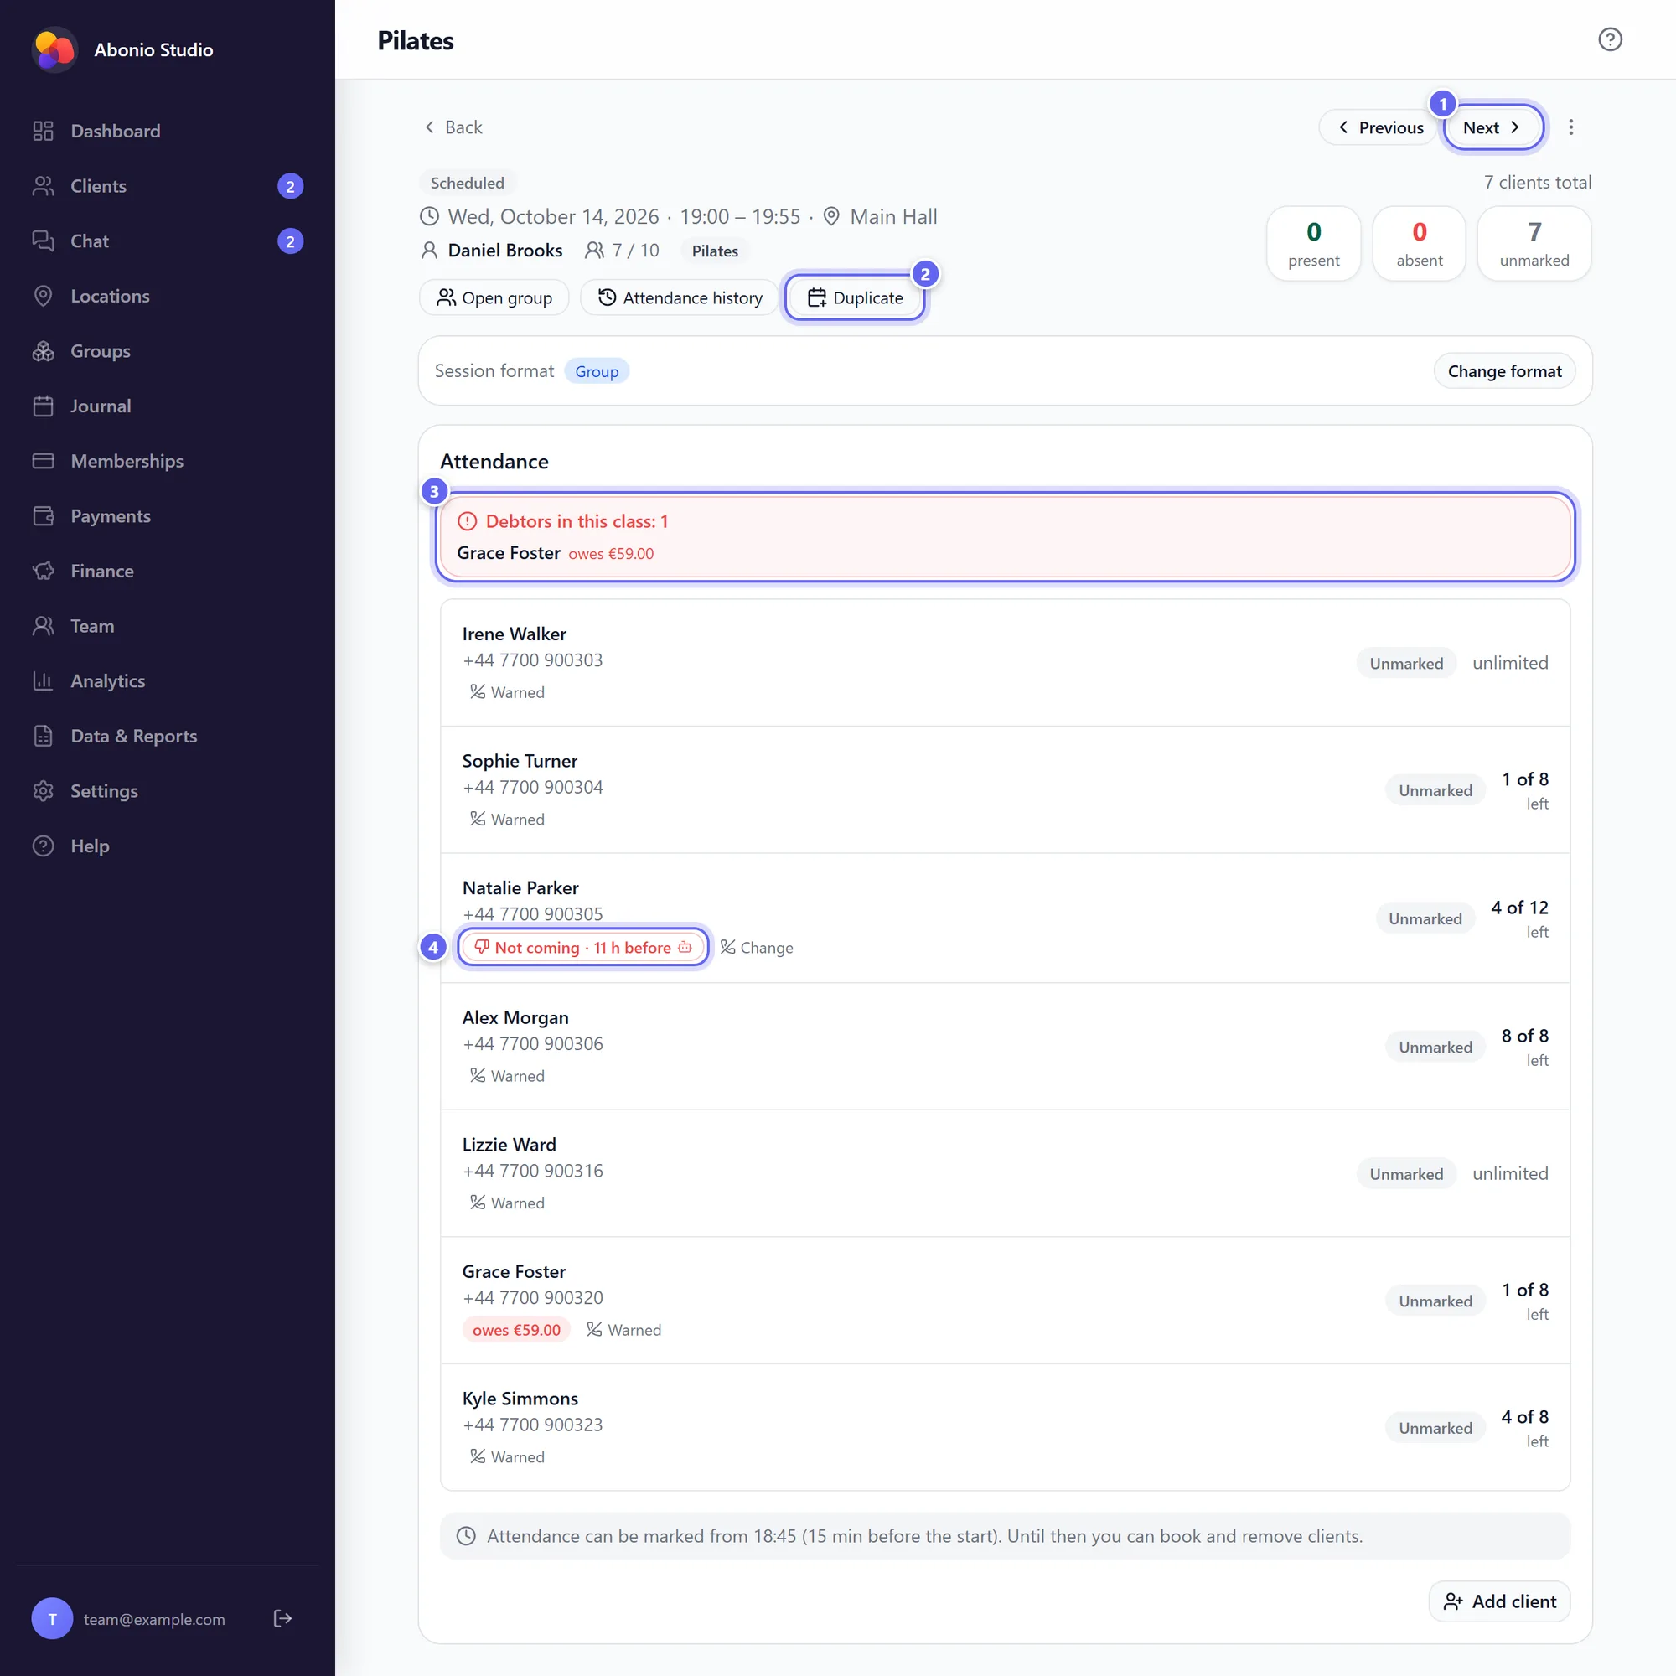Click the Not coming 11 h before badge

tap(583, 947)
